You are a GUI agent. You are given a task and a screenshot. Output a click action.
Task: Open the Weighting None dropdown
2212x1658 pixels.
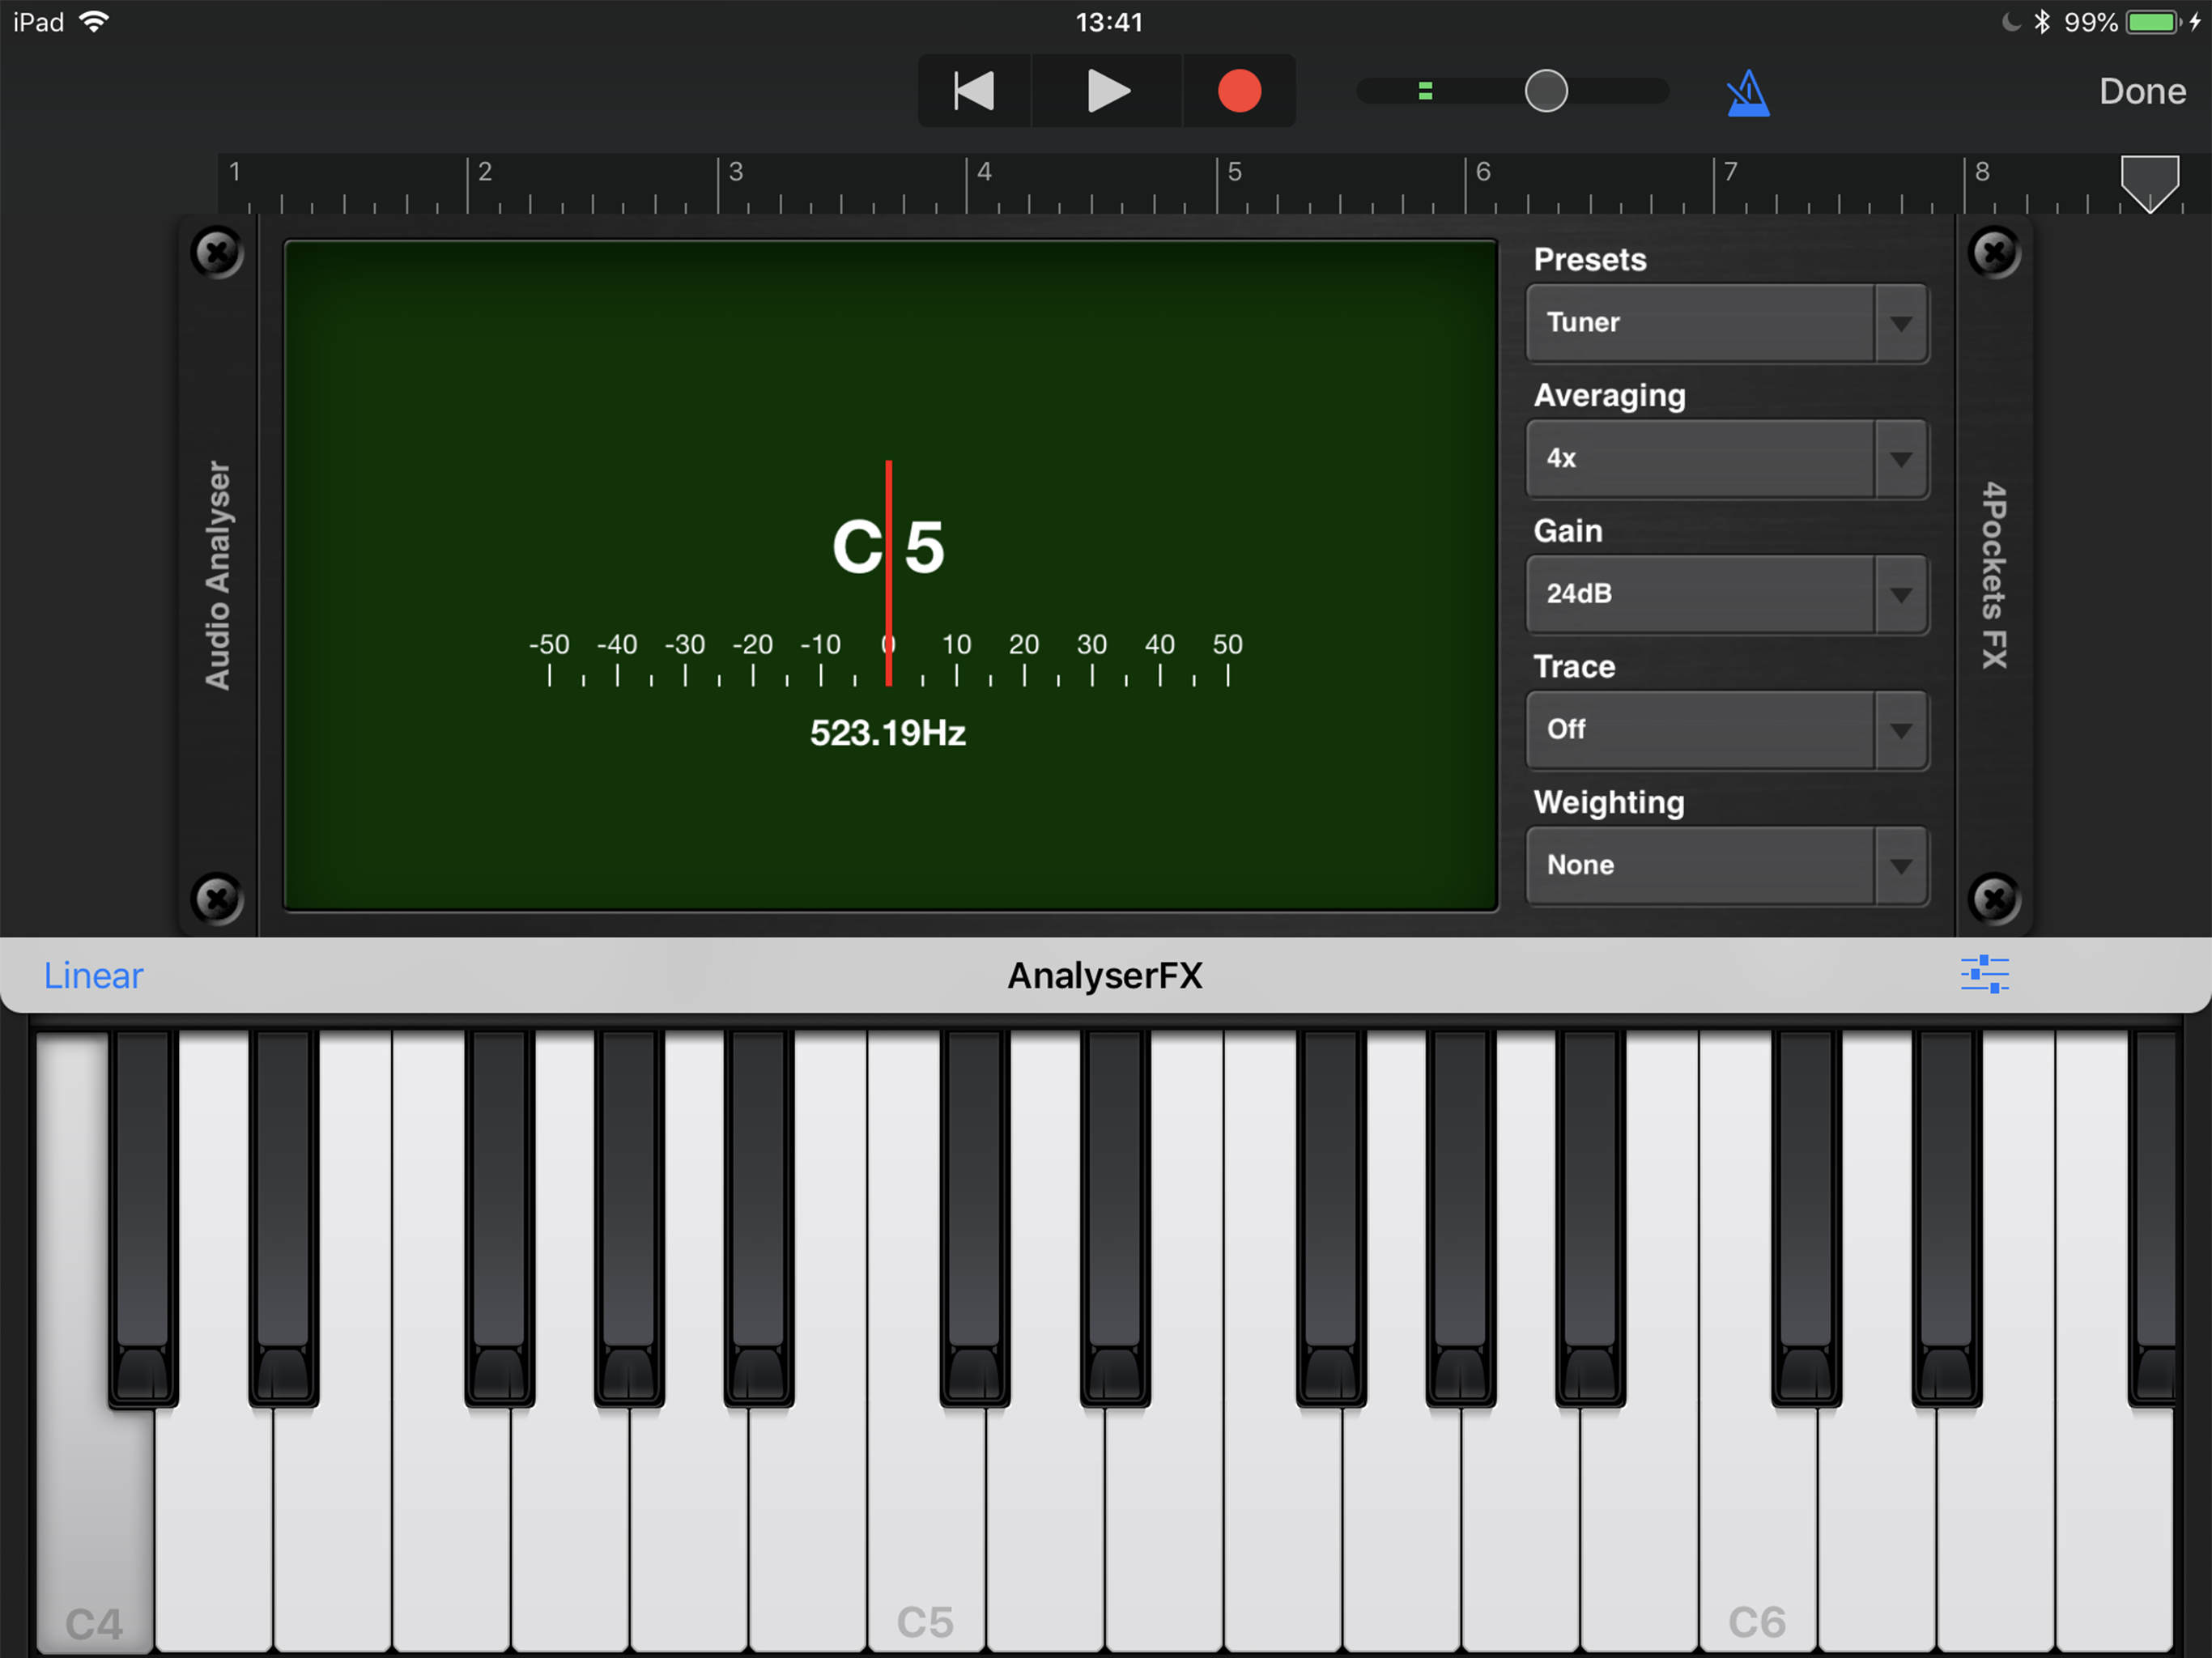click(1726, 865)
